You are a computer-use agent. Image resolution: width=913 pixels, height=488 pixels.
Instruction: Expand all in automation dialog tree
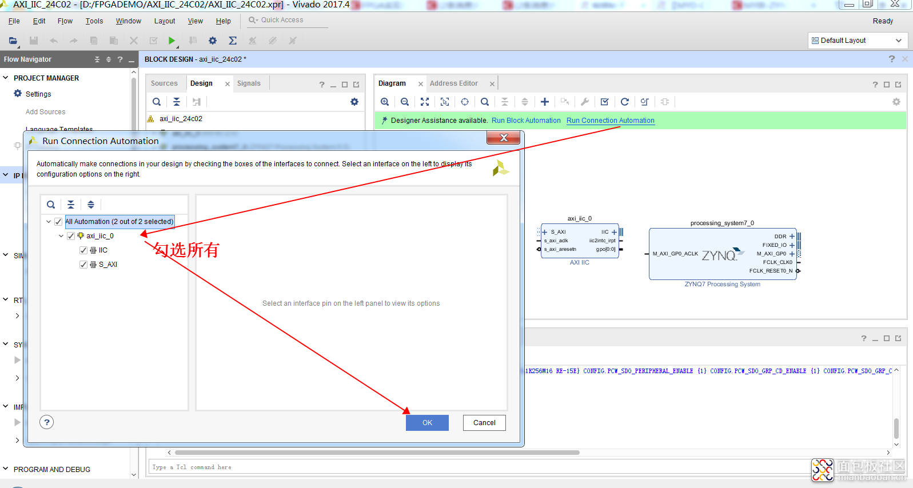pyautogui.click(x=91, y=205)
